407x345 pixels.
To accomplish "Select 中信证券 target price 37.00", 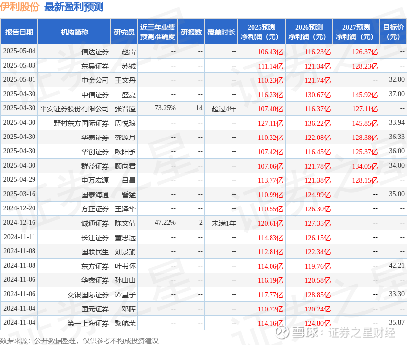I will tap(397, 94).
